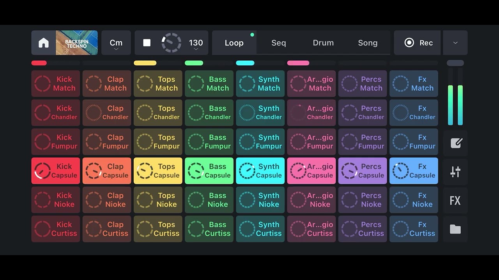Switch to the Song tab
Image resolution: width=499 pixels, height=280 pixels.
(368, 43)
